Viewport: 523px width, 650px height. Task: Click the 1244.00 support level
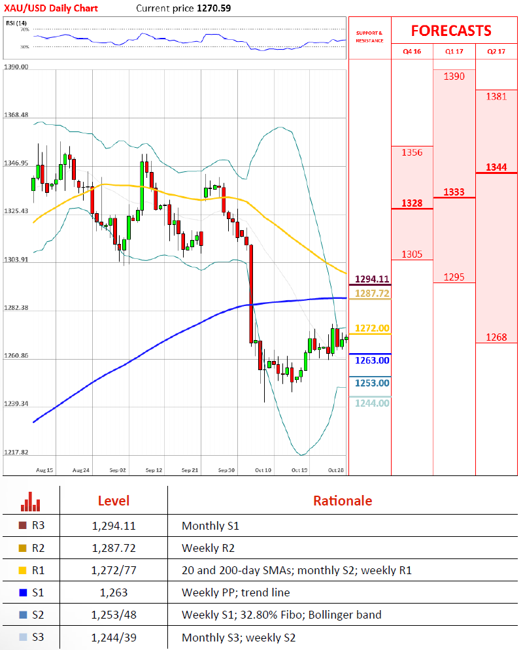coord(372,403)
